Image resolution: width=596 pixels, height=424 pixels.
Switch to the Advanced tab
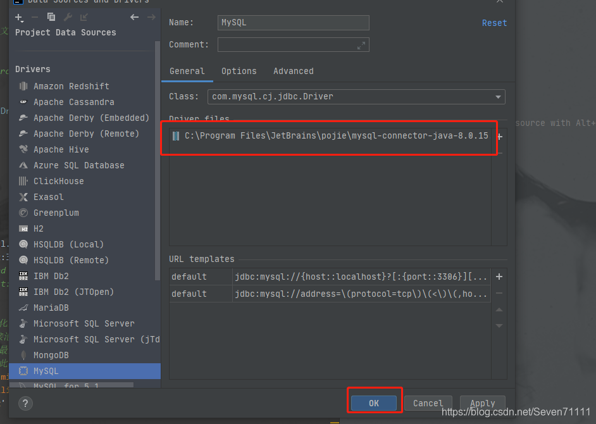pos(294,71)
